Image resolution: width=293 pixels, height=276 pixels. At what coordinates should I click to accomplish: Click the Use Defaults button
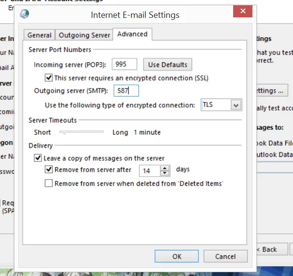(x=167, y=65)
